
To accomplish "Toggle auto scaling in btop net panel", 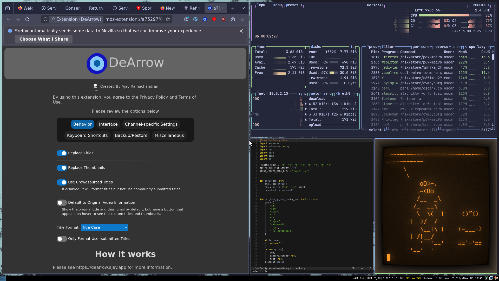I will tap(315, 93).
